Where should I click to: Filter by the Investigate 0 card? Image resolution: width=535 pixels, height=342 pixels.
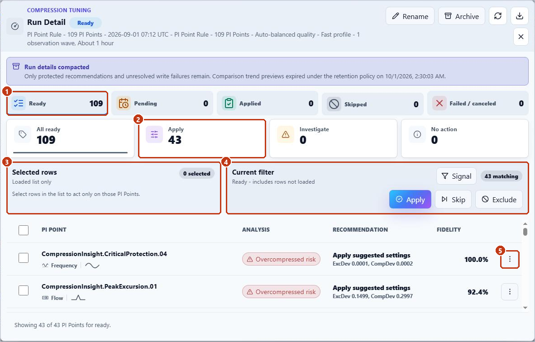(x=333, y=138)
